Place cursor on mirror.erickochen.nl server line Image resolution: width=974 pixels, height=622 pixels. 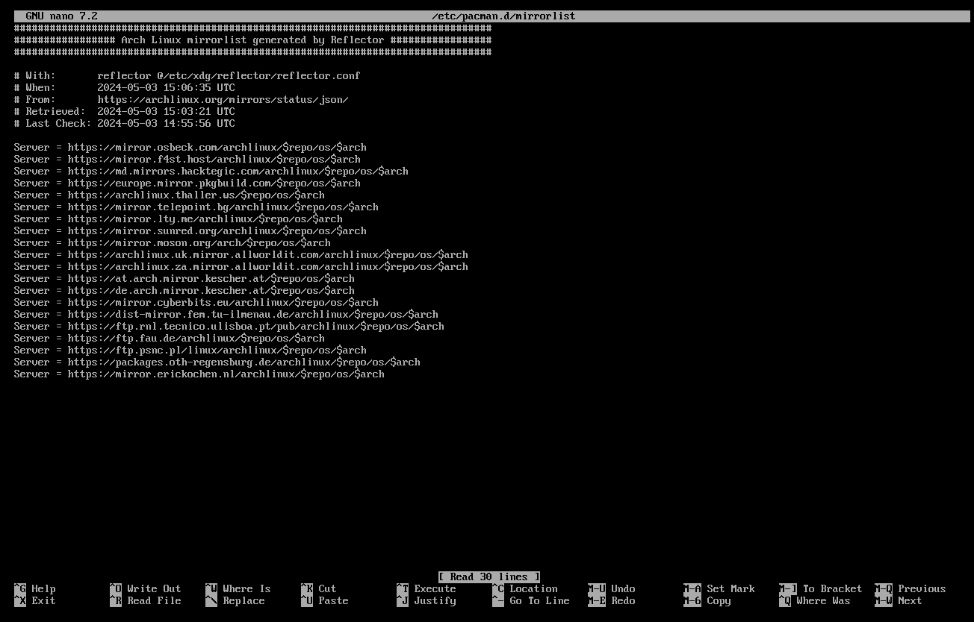point(226,374)
